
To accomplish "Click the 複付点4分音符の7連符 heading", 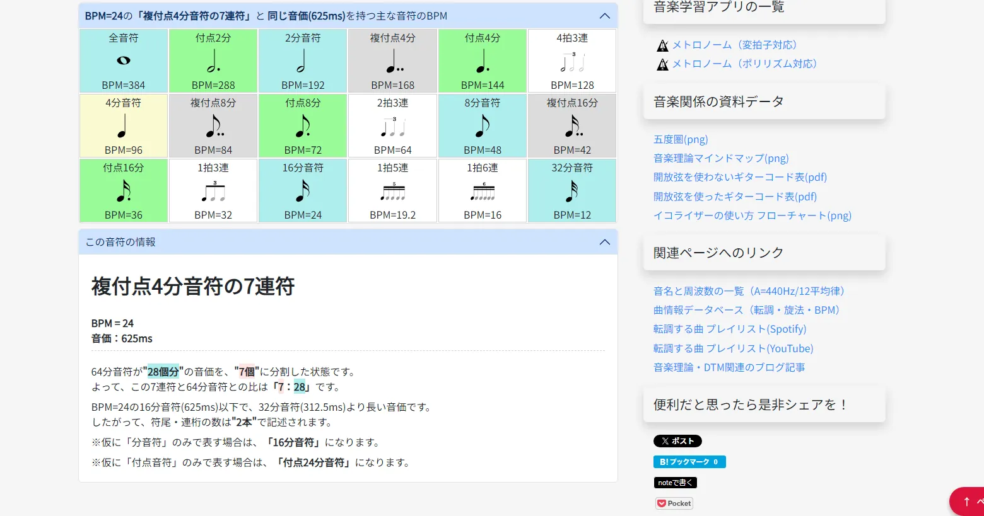I will click(193, 286).
